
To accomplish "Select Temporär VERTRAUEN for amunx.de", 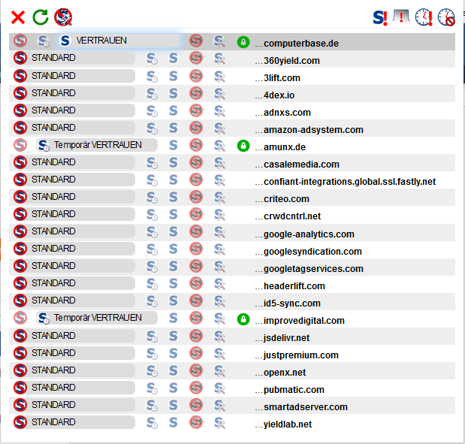I will [97, 145].
